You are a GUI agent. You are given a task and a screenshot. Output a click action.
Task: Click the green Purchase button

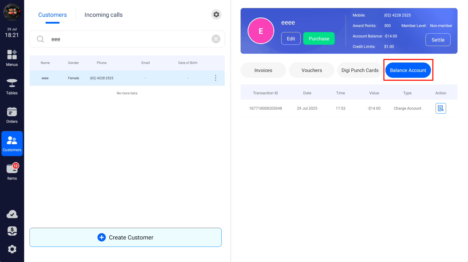(319, 38)
